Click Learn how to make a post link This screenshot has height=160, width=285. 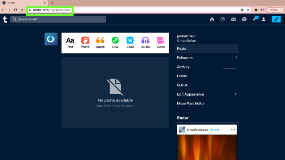click(x=115, y=106)
